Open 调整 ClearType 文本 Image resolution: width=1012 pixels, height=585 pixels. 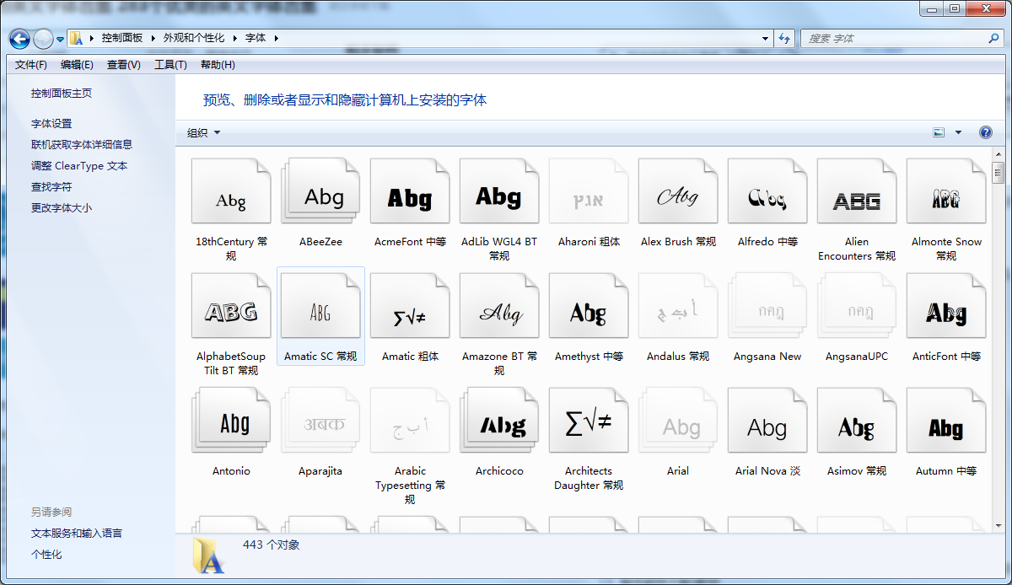[x=79, y=166]
